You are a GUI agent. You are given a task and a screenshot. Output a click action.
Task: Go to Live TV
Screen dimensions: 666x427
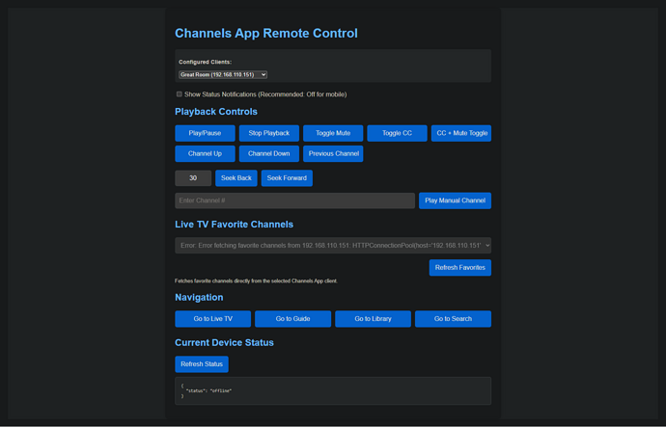click(x=212, y=319)
